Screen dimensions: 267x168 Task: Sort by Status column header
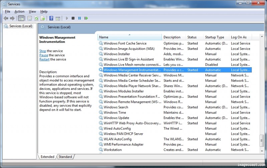(195, 37)
